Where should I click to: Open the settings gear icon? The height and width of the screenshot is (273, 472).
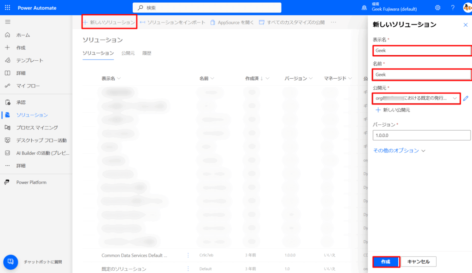[438, 7]
